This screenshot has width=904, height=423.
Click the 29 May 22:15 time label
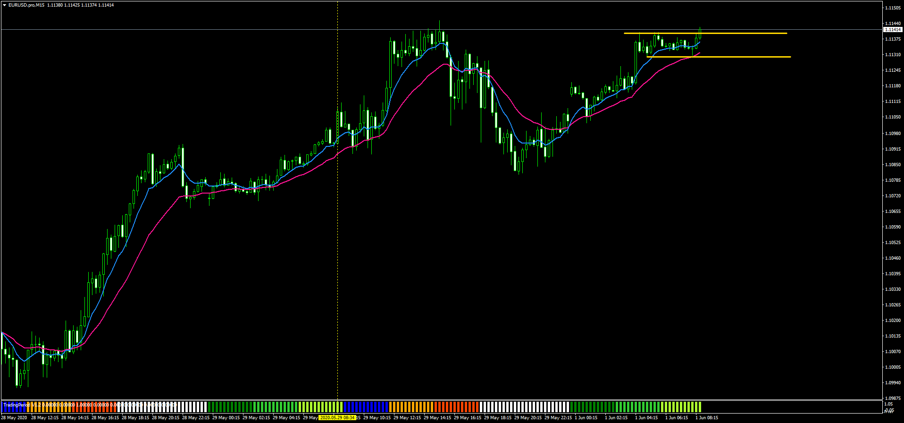point(558,418)
